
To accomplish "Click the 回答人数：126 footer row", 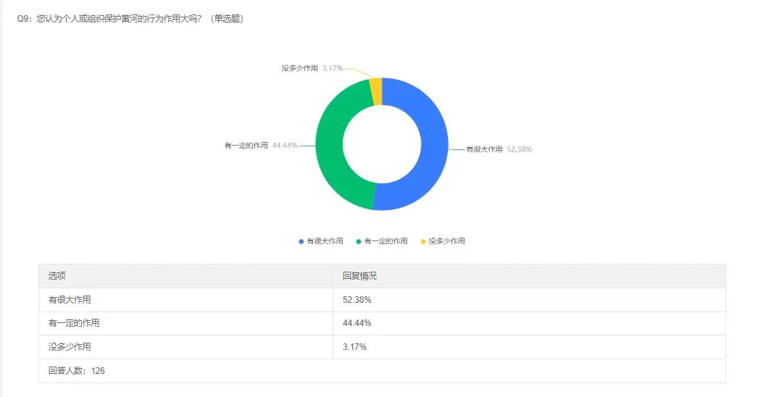I will (x=72, y=370).
